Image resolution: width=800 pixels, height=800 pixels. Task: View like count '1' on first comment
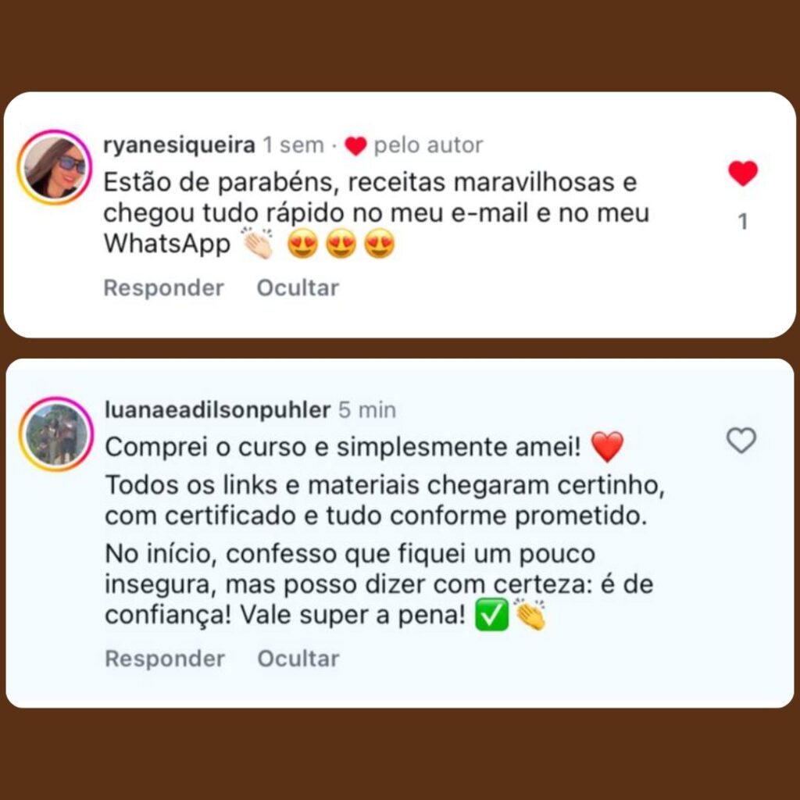743,221
